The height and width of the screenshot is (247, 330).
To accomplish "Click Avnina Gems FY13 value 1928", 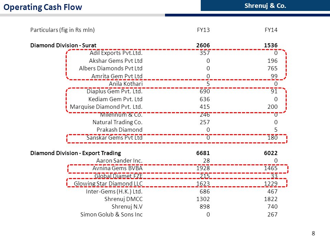I will [203, 168].
